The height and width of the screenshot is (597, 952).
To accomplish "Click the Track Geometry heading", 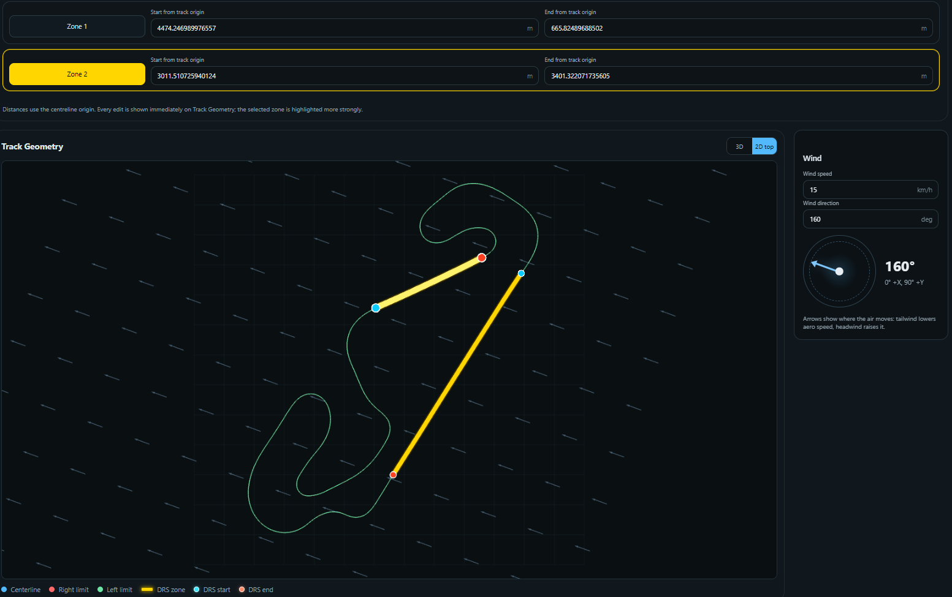I will (32, 146).
